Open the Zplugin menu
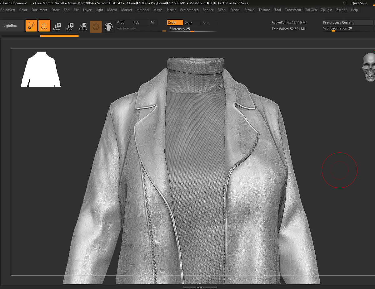375x289 pixels. point(327,10)
